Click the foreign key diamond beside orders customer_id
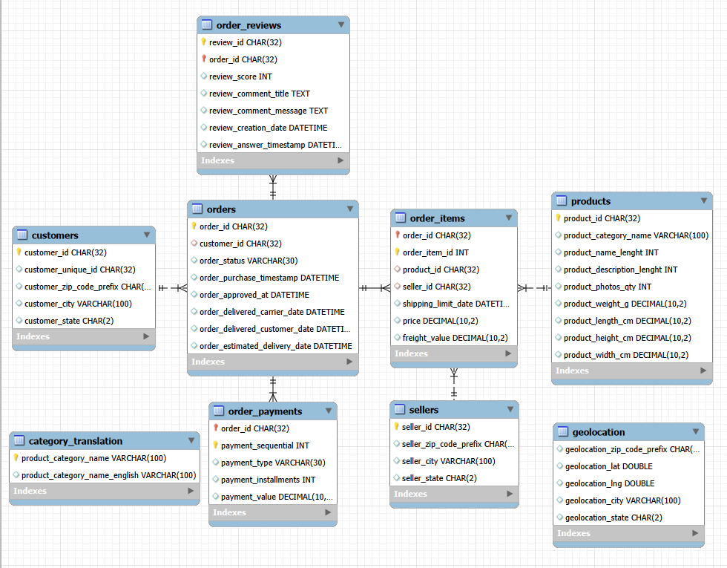Viewport: 727px width, 568px height. coord(194,244)
